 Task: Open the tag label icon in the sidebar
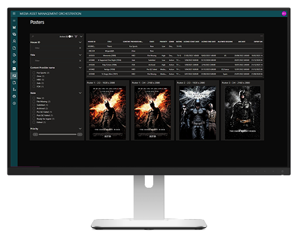14,55
